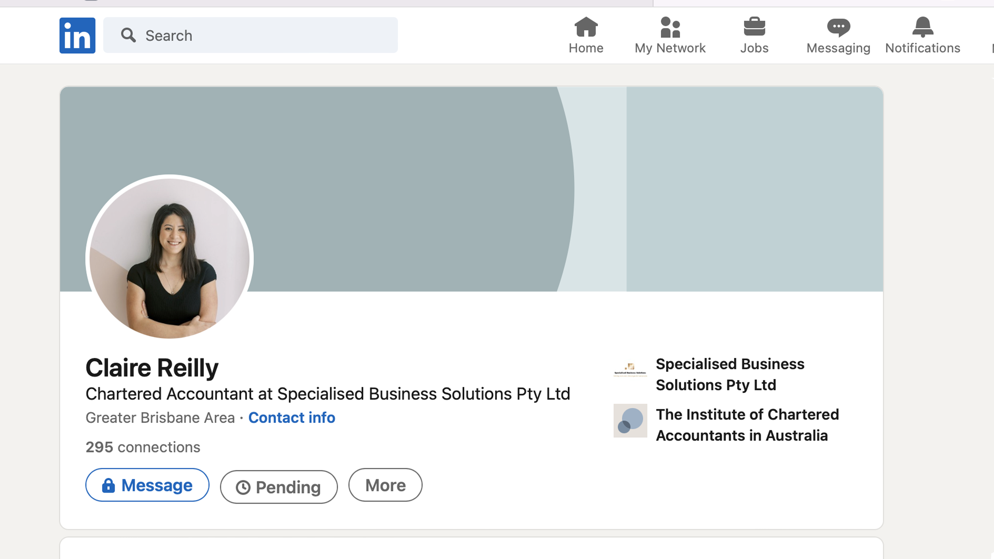Open Messaging from the top navigation
Image resolution: width=994 pixels, height=559 pixels.
[x=838, y=28]
